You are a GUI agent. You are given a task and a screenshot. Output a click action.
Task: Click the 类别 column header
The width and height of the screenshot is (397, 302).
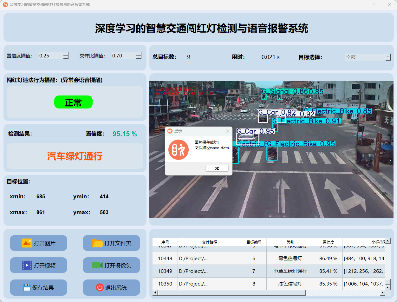pyautogui.click(x=290, y=242)
